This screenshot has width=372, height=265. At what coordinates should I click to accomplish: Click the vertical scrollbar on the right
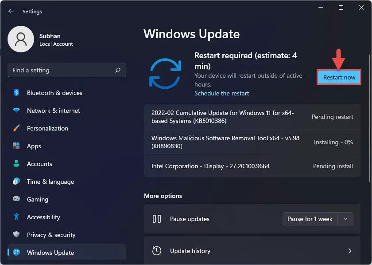pyautogui.click(x=370, y=118)
